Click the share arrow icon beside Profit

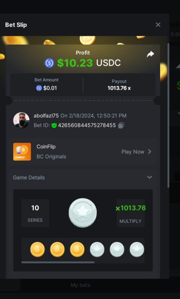pos(150,54)
